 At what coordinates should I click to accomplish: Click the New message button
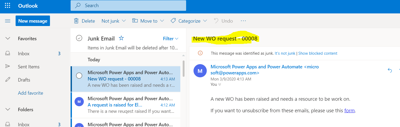[33, 21]
